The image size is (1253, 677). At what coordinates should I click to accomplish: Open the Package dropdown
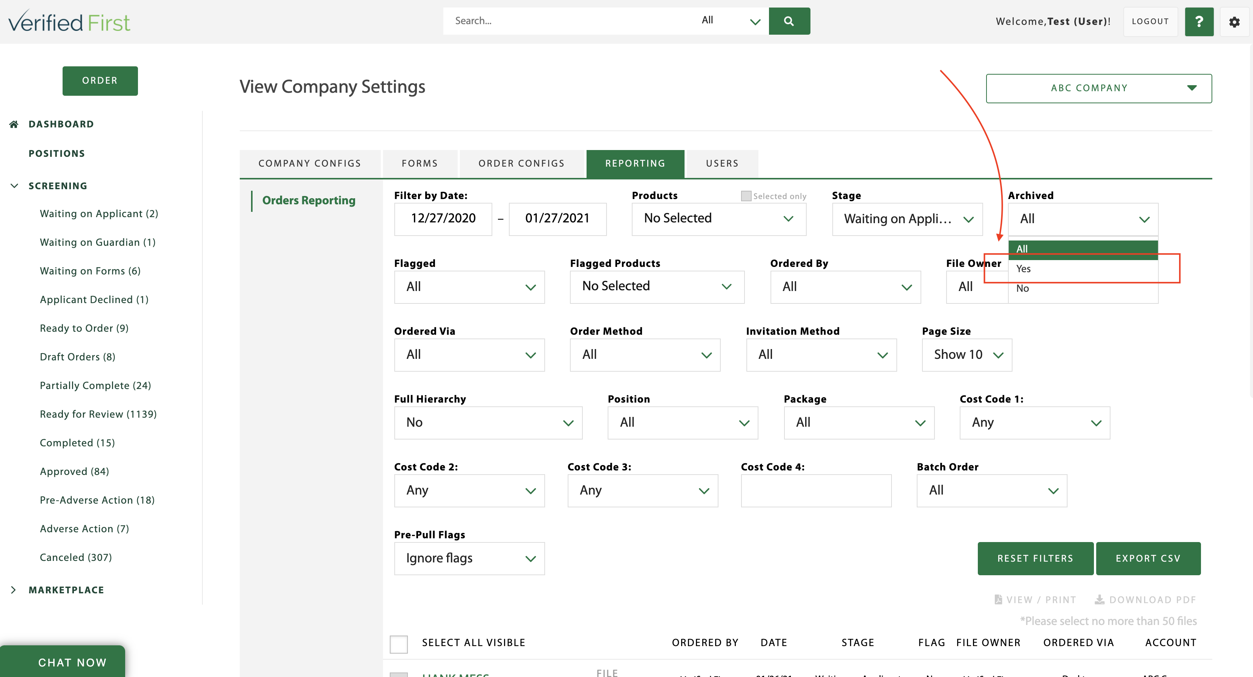pyautogui.click(x=859, y=423)
